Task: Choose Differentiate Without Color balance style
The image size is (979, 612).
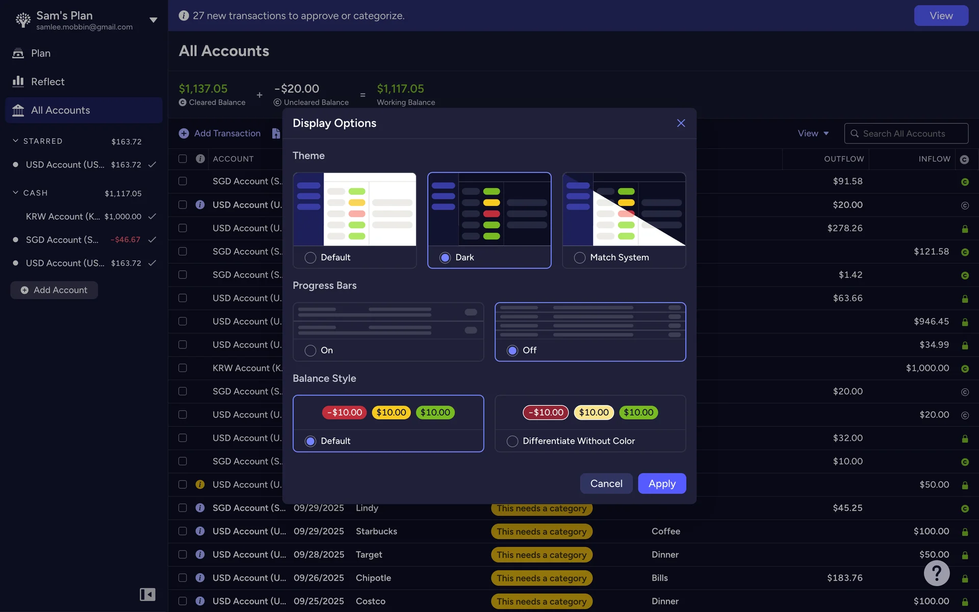Action: [x=512, y=441]
